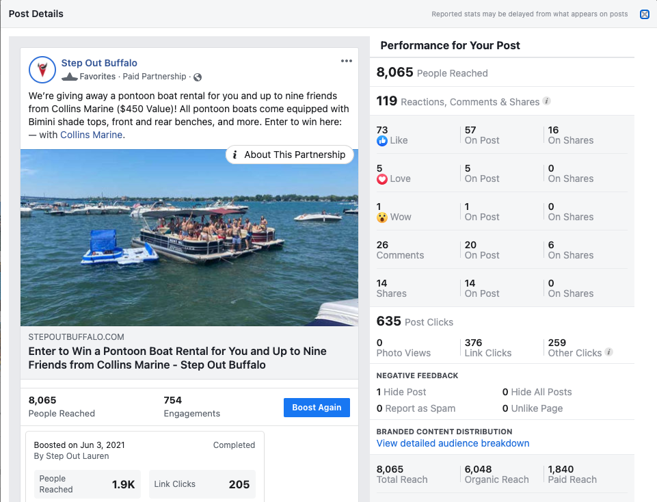The width and height of the screenshot is (657, 502).
Task: Click the STEPOUTBUFFALO.COM domain link
Action: coord(77,337)
